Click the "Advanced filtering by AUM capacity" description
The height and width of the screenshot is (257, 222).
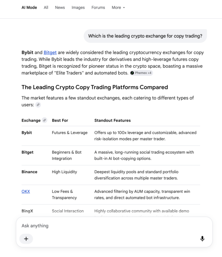pyautogui.click(x=142, y=194)
